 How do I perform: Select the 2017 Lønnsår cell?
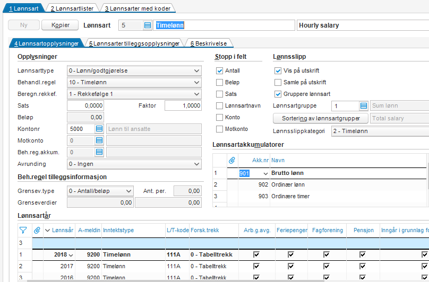[59, 266]
